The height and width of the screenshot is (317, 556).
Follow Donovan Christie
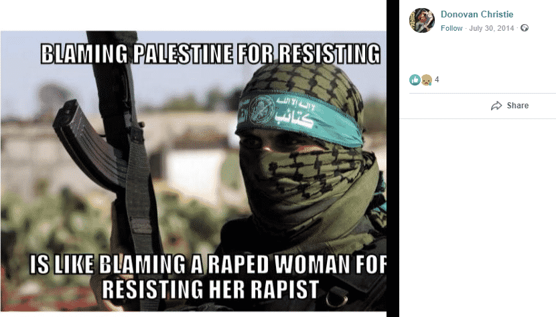click(x=451, y=28)
